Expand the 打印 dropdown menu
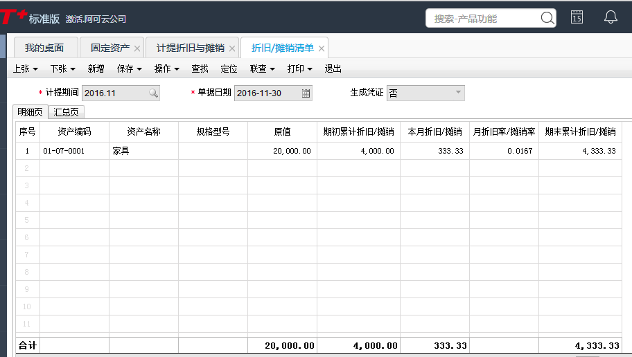The height and width of the screenshot is (357, 632). click(x=299, y=68)
